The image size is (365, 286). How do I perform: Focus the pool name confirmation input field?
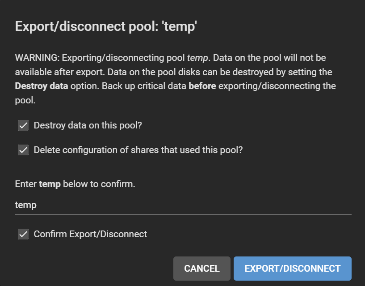pos(183,205)
